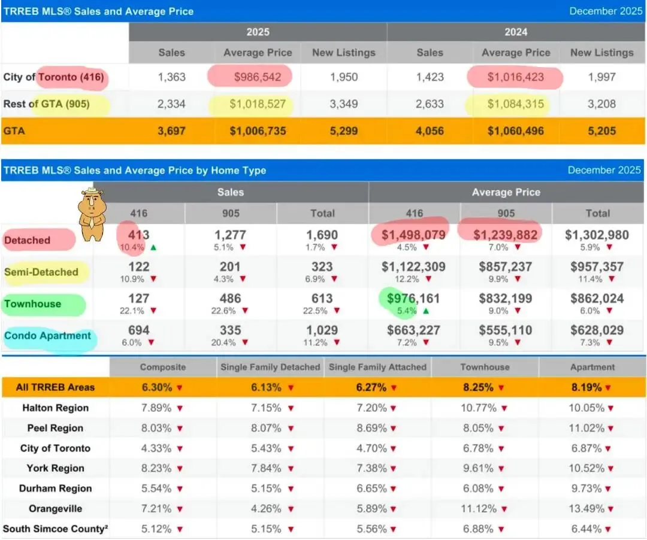This screenshot has height=540, width=647.
Task: Click 2025 GTA 905 average price $1,018,527
Action: click(258, 104)
